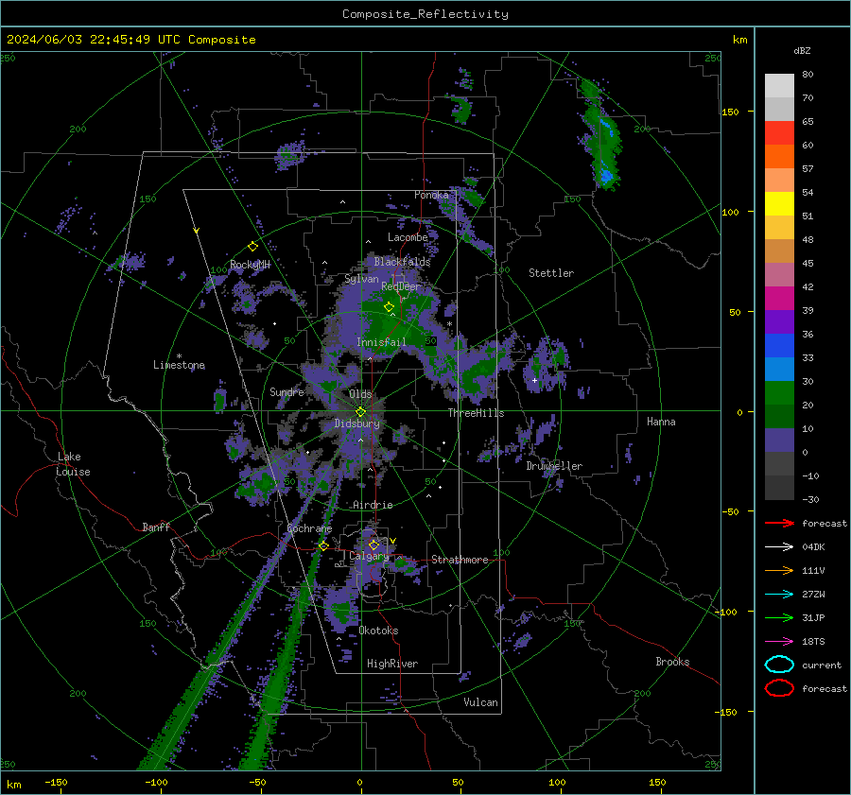The image size is (851, 795).
Task: Click the red forecast arrow in legend
Action: tap(779, 523)
